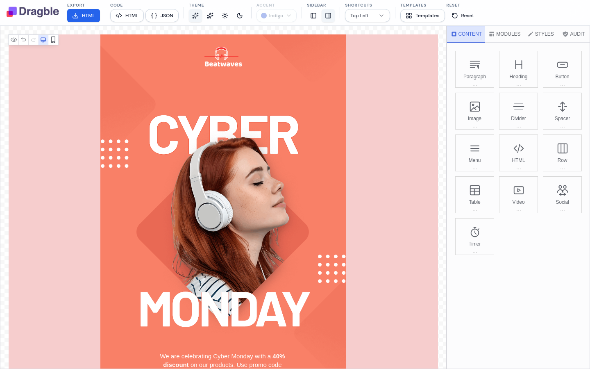
Task: Switch to the Audit tab
Action: pyautogui.click(x=574, y=34)
